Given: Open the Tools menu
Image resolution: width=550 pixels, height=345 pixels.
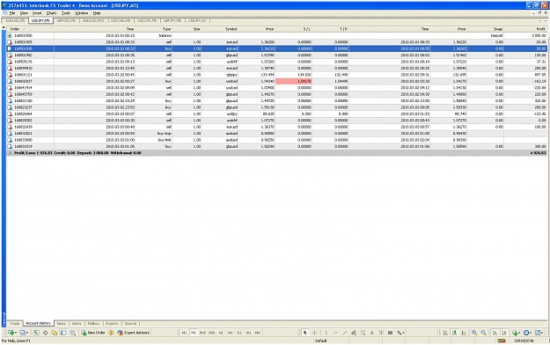Looking at the screenshot, I should (66, 13).
